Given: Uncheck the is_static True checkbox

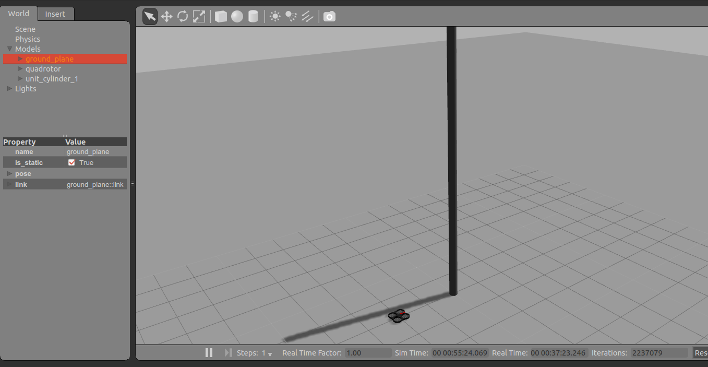Looking at the screenshot, I should pyautogui.click(x=71, y=162).
